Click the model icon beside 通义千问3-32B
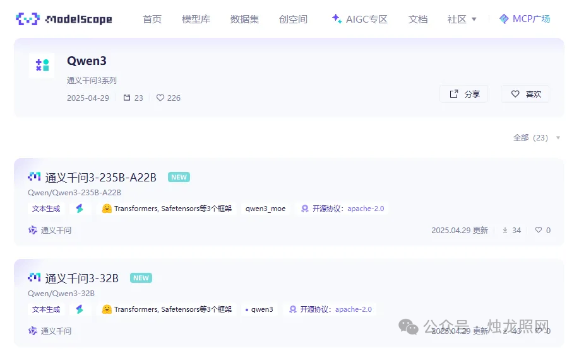The height and width of the screenshot is (349, 567). (34, 278)
